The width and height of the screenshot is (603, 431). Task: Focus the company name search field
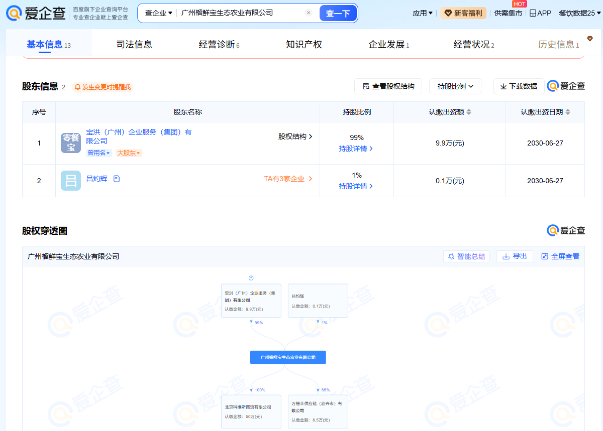pyautogui.click(x=241, y=13)
